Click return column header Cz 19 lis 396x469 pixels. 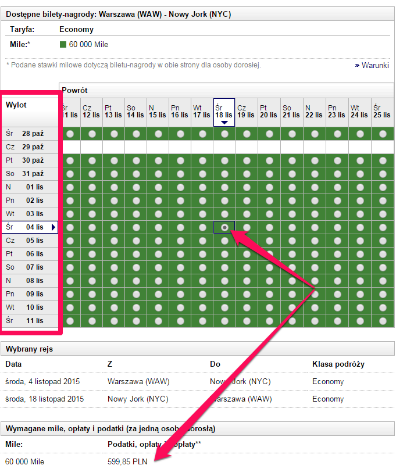click(x=246, y=112)
